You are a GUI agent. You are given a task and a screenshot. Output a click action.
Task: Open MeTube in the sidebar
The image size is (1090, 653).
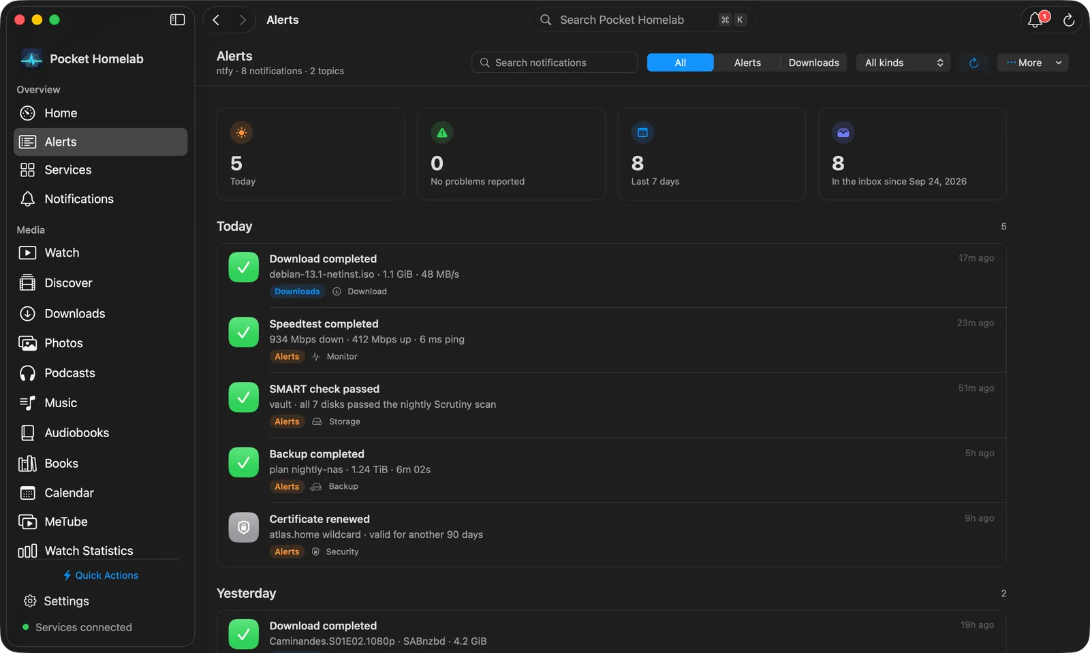tap(100, 522)
